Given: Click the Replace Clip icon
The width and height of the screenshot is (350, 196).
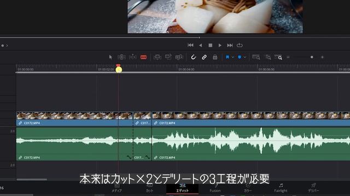Looking at the screenshot, I should click(x=179, y=57).
